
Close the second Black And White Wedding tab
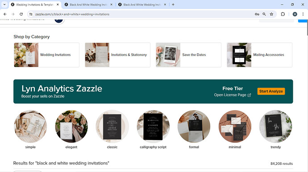[x=112, y=4]
